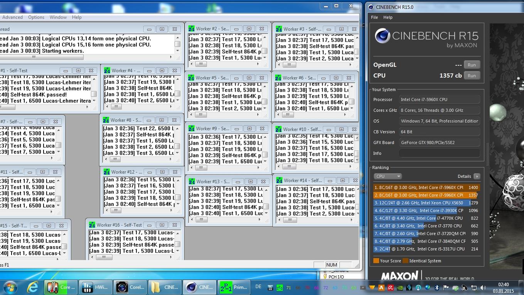Click the Worker #6 window Prime95 icon
The width and height of the screenshot is (524, 295).
point(278,78)
